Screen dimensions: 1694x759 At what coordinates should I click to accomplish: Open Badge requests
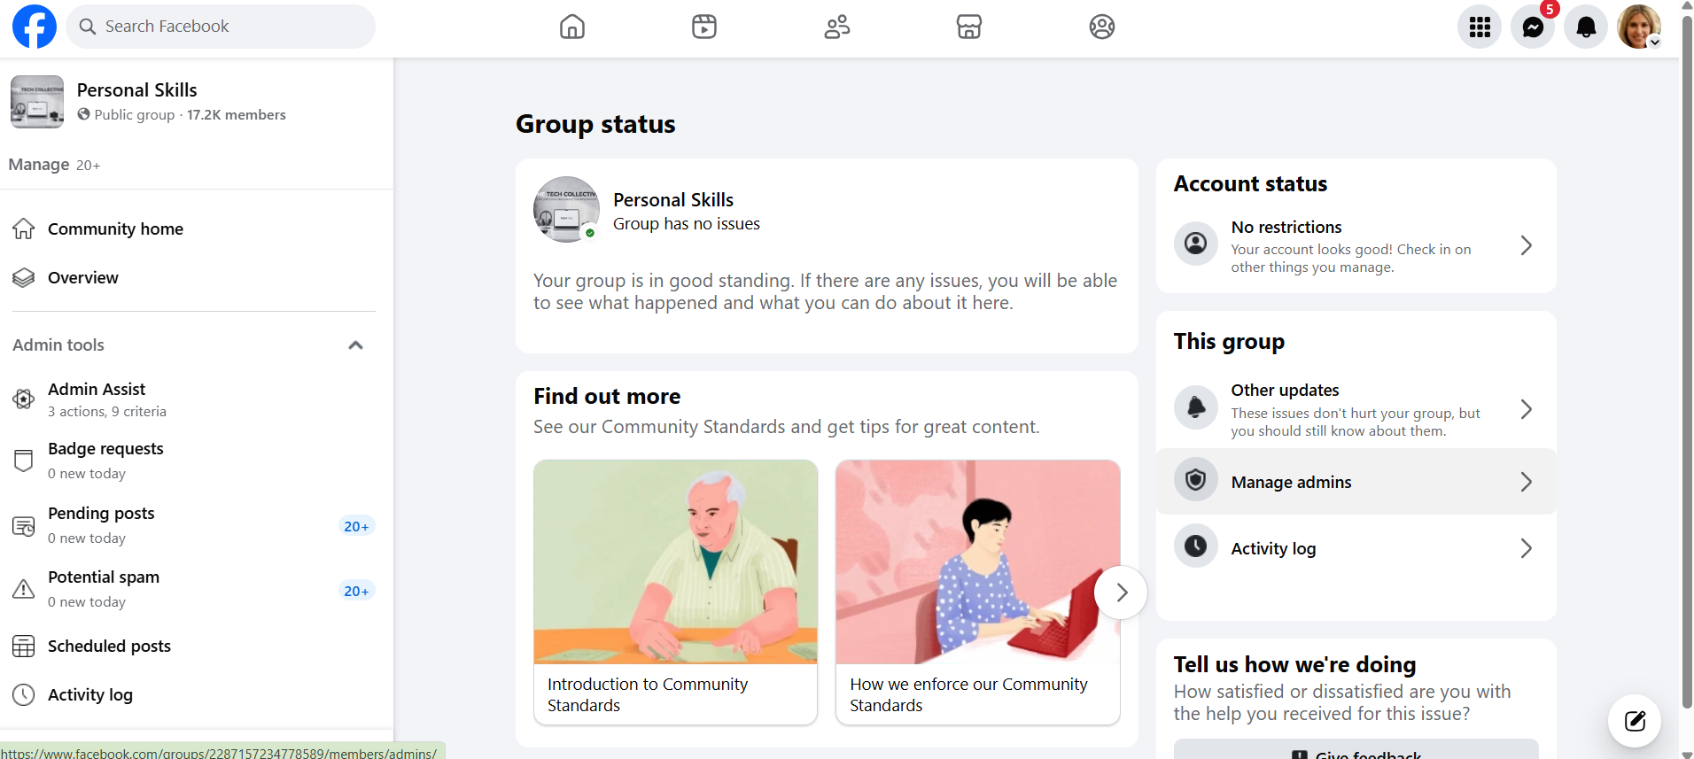pos(194,461)
